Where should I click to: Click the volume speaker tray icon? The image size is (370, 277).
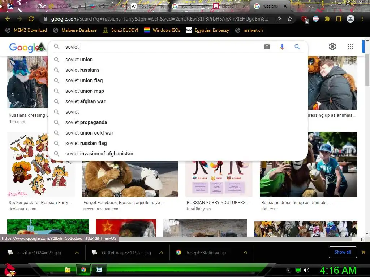(307, 270)
